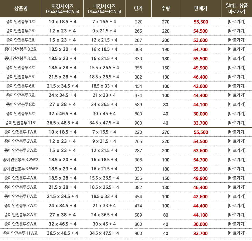Click price 44,400 in 종이 안전봉투 7호 row

point(200,95)
